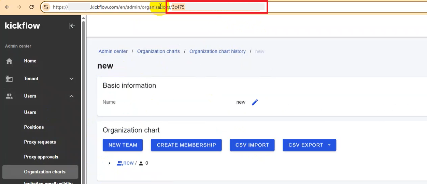Viewport: 427px width, 184px height.
Task: Click the Name field label
Action: coord(109,102)
